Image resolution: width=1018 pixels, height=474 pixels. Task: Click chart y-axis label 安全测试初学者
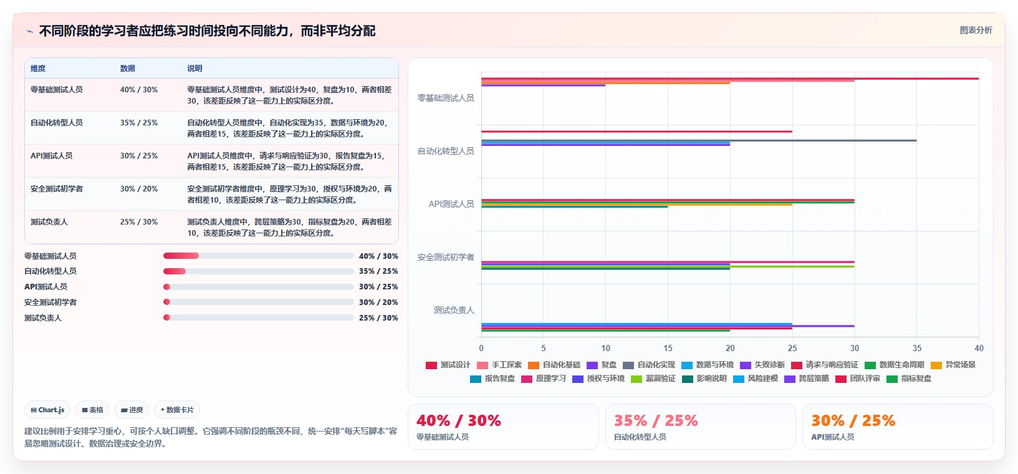(x=446, y=257)
